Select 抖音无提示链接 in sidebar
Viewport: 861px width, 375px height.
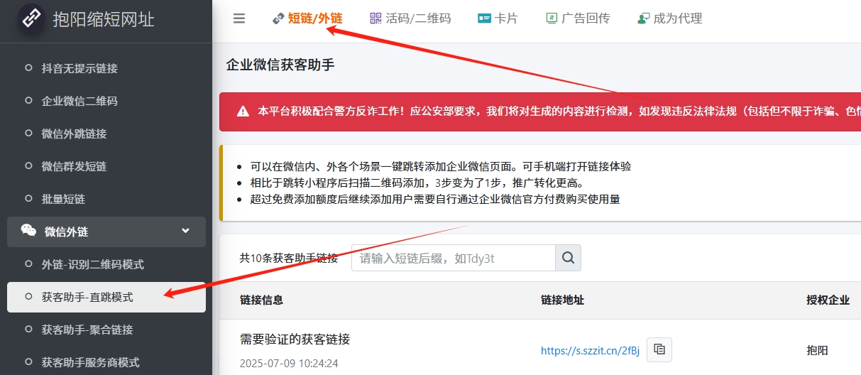(79, 68)
